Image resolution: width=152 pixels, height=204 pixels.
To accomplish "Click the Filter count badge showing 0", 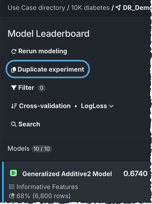I will click(x=42, y=88).
